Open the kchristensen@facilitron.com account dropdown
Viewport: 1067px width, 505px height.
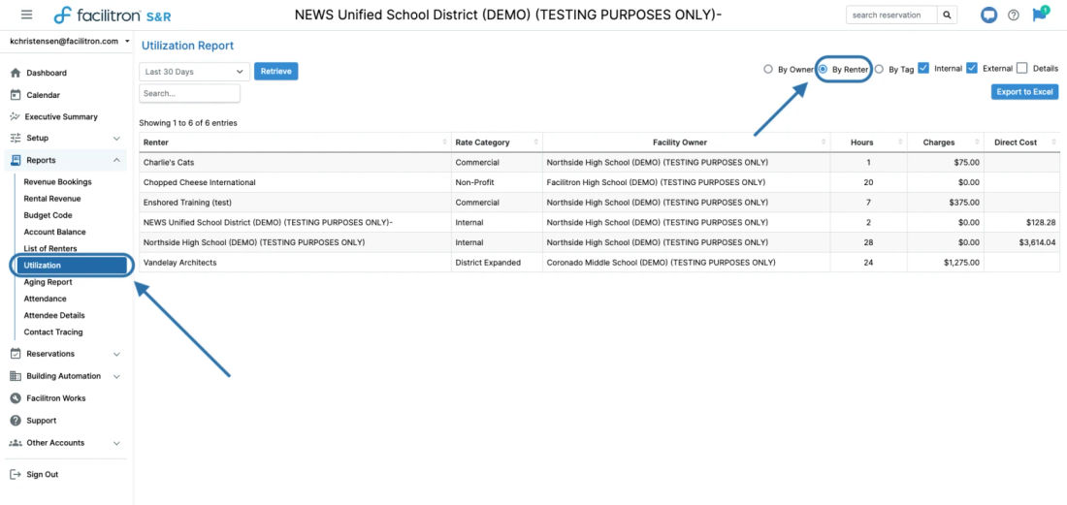tap(70, 41)
